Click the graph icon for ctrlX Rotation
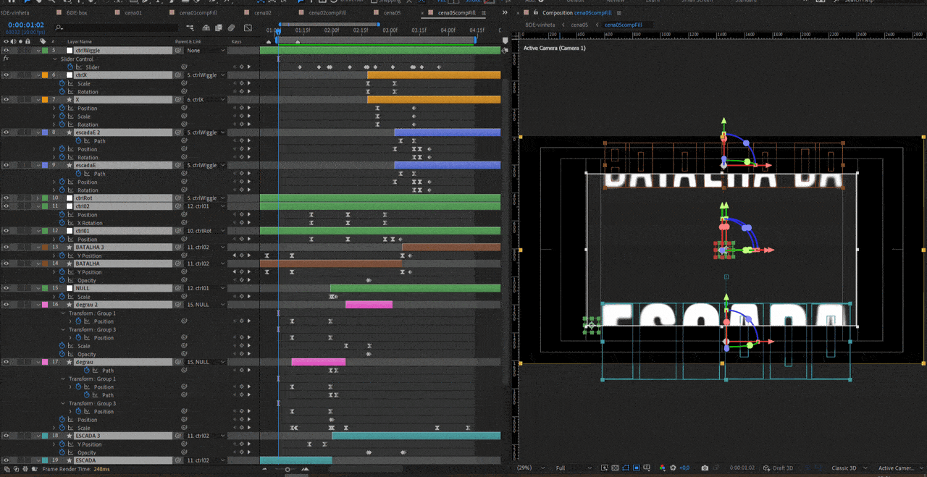Screen dimensions: 927x477 click(70, 92)
